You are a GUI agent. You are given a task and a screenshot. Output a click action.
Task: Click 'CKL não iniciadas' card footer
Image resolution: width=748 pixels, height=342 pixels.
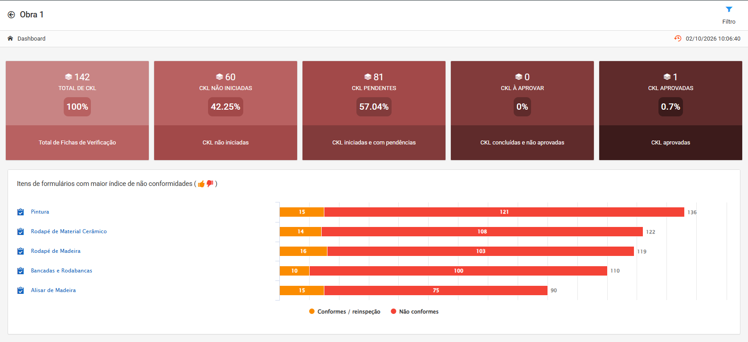pos(225,143)
